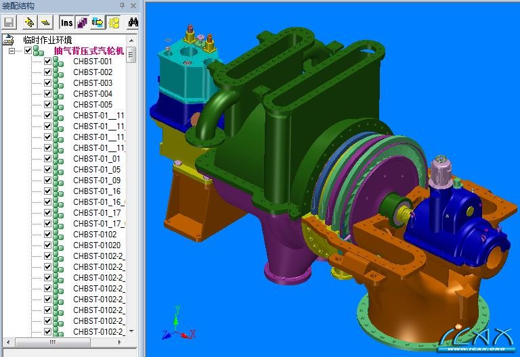Screen dimensions: 520x357
Task: Toggle visibility checkbox for CHBST-002
Action: tap(48, 72)
